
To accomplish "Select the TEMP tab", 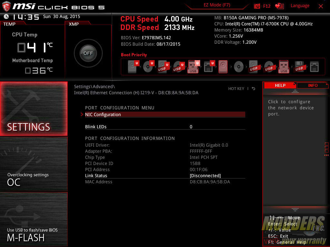I will (x=9, y=24).
